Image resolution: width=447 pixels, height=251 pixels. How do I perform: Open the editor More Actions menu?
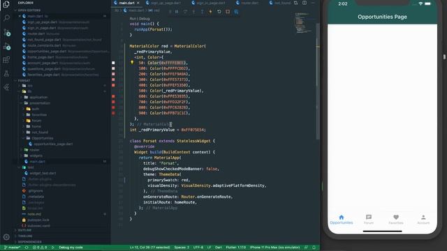click(x=313, y=3)
